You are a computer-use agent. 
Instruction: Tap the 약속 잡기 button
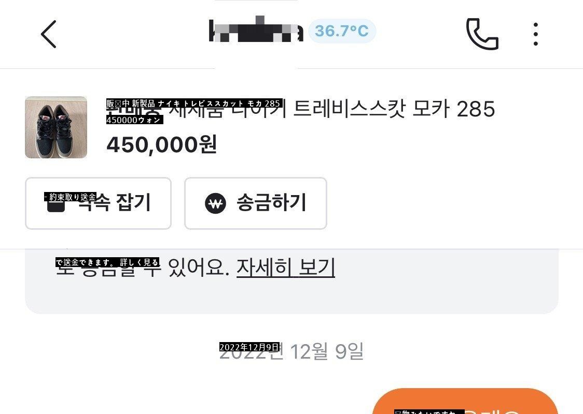coord(98,203)
